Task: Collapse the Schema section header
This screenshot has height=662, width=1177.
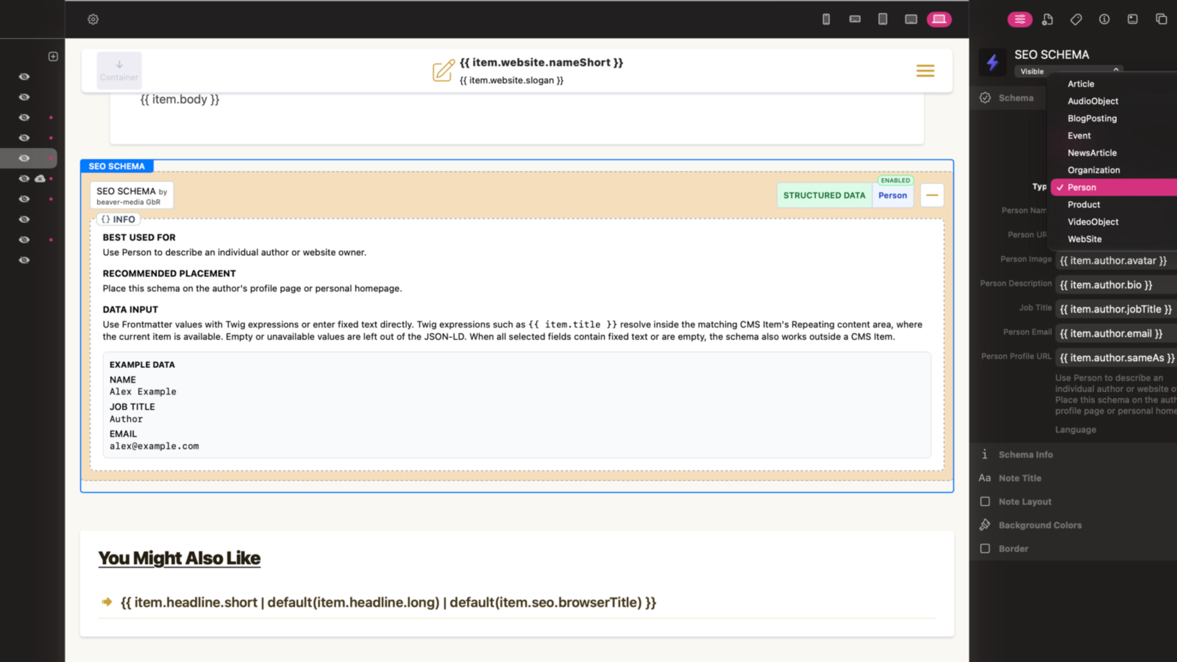Action: [x=1008, y=98]
